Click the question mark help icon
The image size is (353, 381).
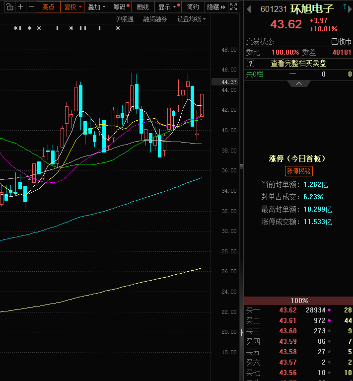(x=250, y=64)
